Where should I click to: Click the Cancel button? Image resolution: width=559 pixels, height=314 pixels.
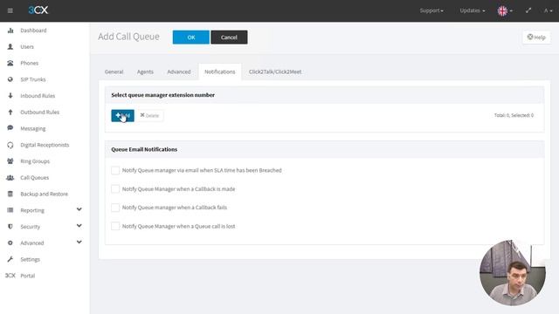tap(229, 37)
